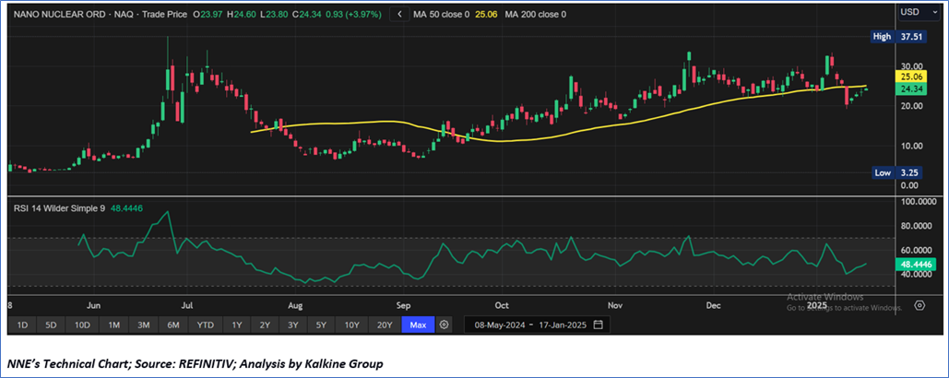Click the 08-May-2024 – 17-Jan-2025 date field
The width and height of the screenshot is (949, 378).
[x=538, y=325]
